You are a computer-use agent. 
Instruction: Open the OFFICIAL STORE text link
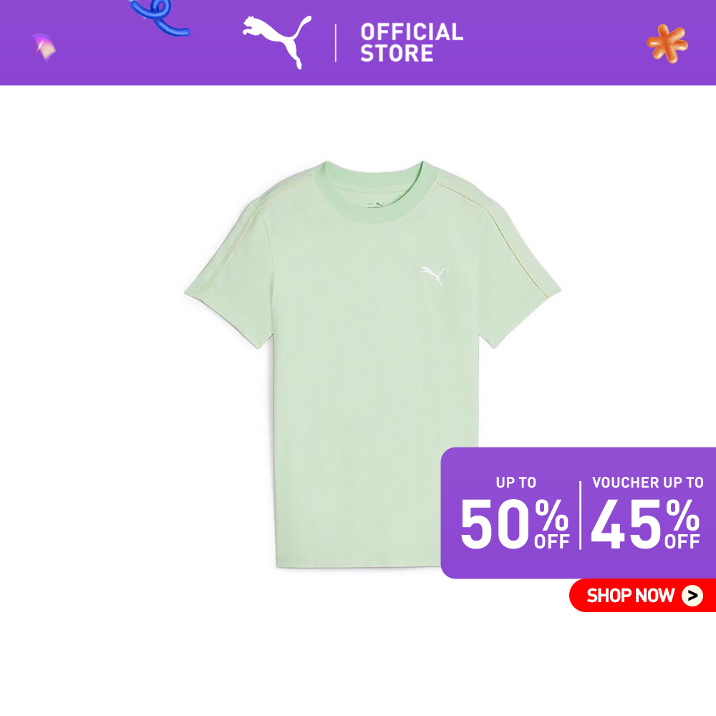412,43
